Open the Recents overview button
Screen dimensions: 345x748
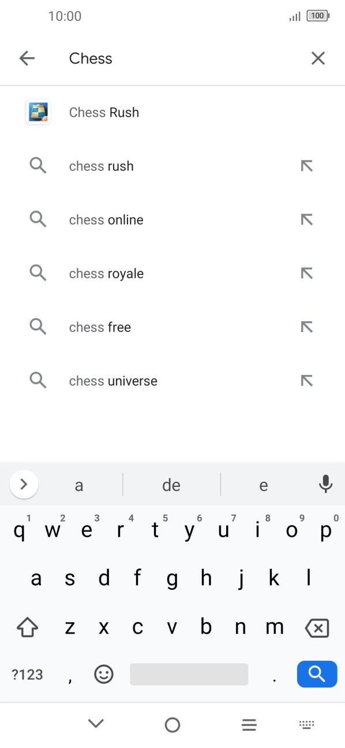pyautogui.click(x=249, y=724)
